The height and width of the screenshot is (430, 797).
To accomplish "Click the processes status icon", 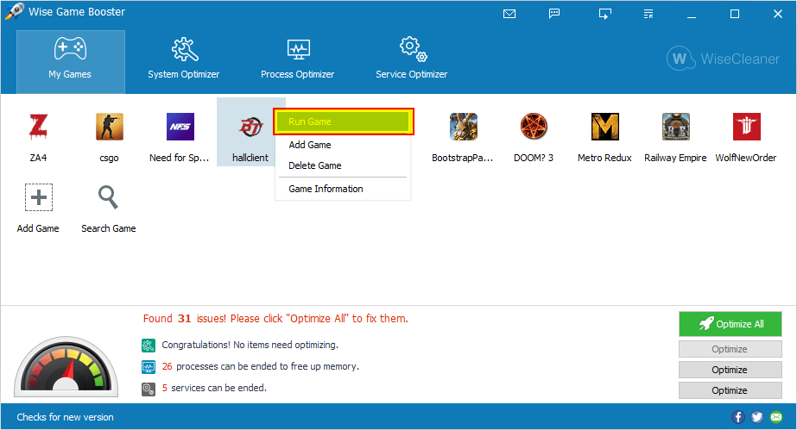I will click(148, 366).
